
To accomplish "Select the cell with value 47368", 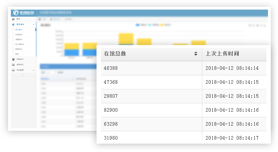I will pyautogui.click(x=151, y=82).
